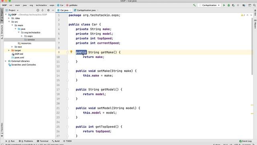257x145 pixels.
Task: Open the Project tool window stripe button
Action: tap(2, 15)
